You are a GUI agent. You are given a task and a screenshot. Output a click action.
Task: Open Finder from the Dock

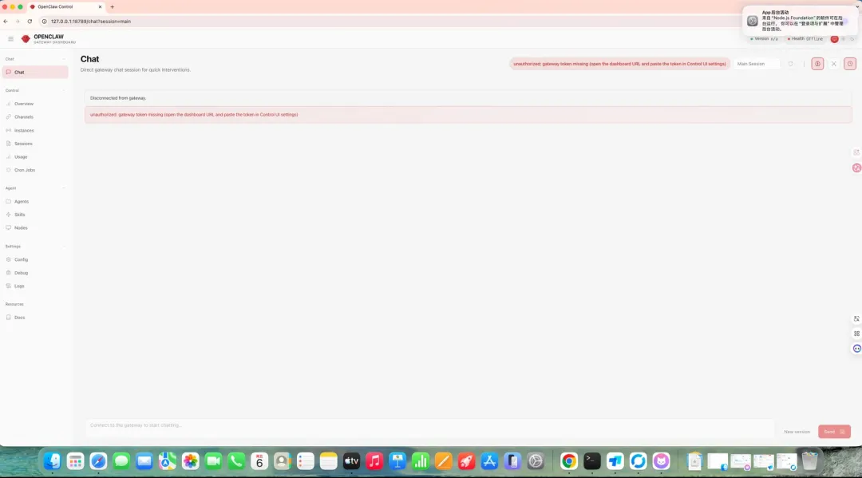click(x=52, y=461)
